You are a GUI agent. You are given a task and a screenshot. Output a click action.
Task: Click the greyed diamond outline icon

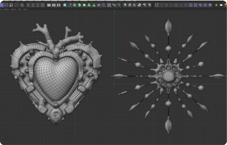171,5
